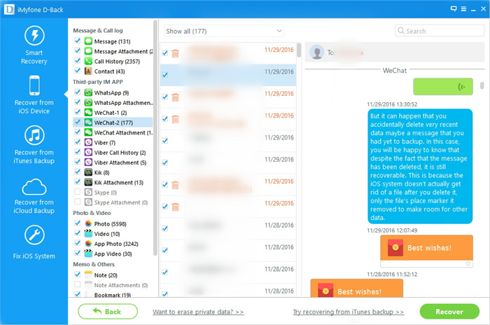Toggle the WeChat-2 (177) checkbox
Screen dimensions: 490x325
point(78,122)
